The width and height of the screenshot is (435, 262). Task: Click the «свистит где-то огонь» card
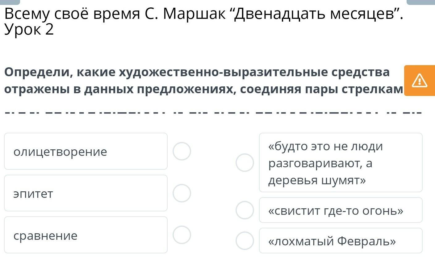click(341, 210)
